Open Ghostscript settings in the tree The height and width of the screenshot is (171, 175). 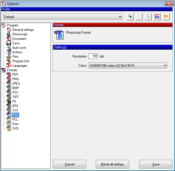tap(20, 34)
